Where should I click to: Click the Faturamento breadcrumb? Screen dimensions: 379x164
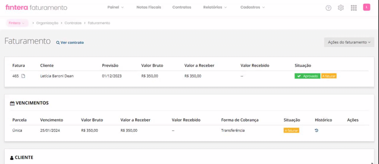click(99, 23)
